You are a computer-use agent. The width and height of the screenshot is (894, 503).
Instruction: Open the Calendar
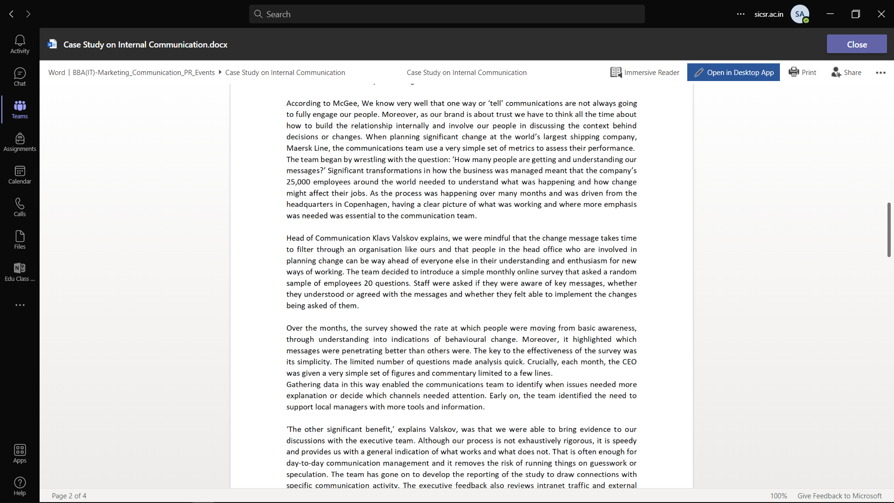[x=20, y=174]
